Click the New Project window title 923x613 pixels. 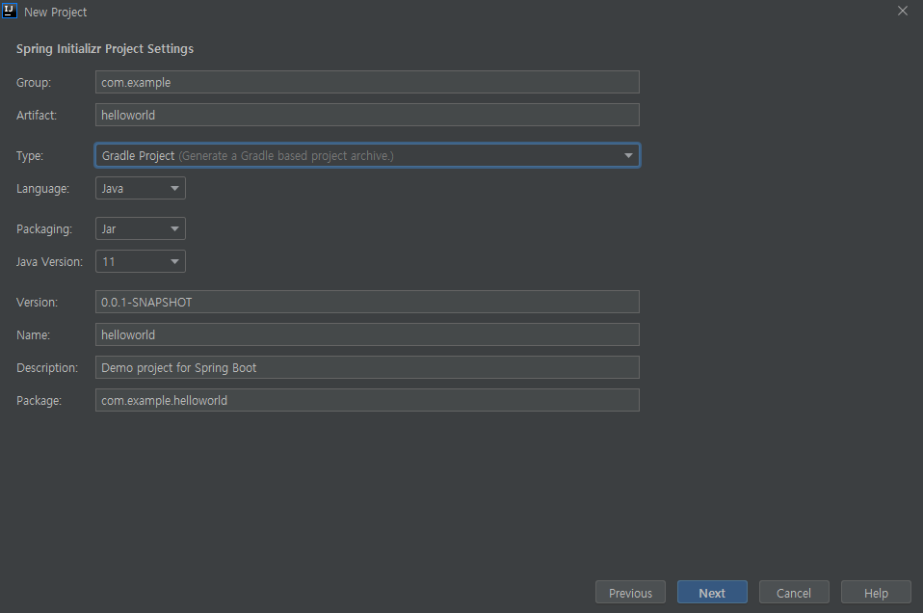[55, 12]
